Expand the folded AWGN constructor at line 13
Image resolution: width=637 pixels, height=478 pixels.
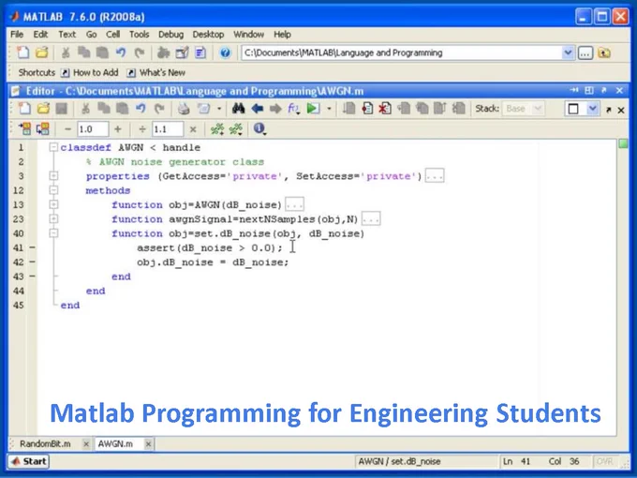click(53, 204)
